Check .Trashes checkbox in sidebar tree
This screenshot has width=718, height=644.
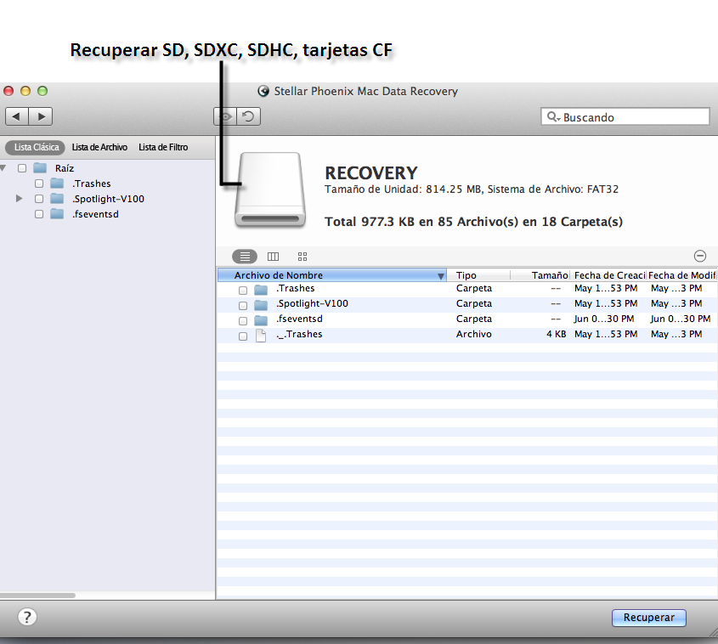[39, 184]
